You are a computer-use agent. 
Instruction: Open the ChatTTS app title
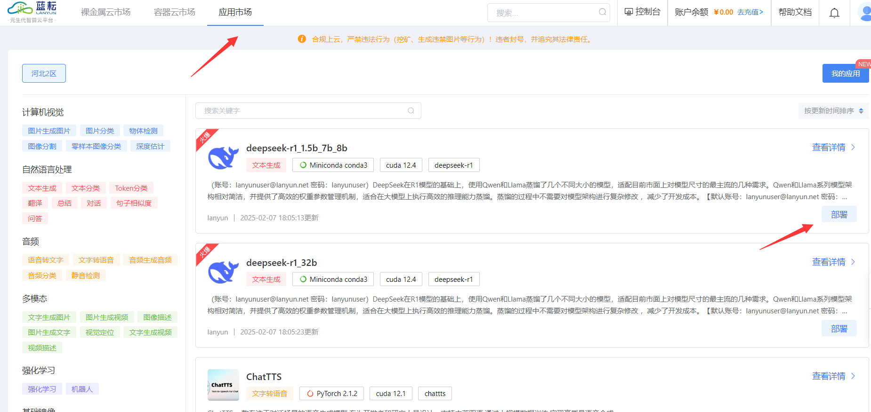264,377
